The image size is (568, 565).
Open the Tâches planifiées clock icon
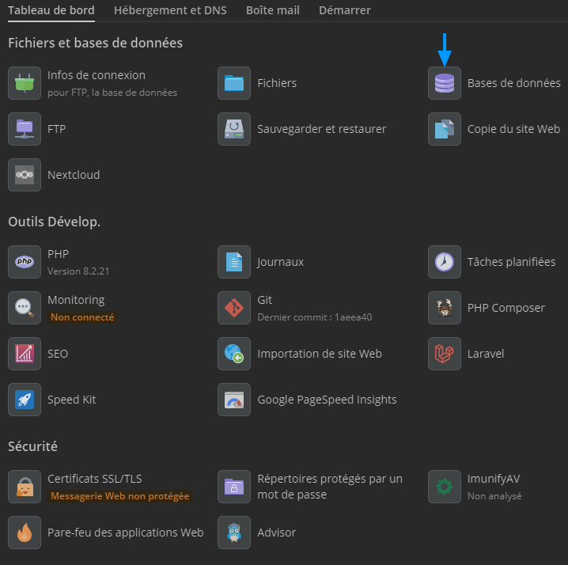pos(445,262)
